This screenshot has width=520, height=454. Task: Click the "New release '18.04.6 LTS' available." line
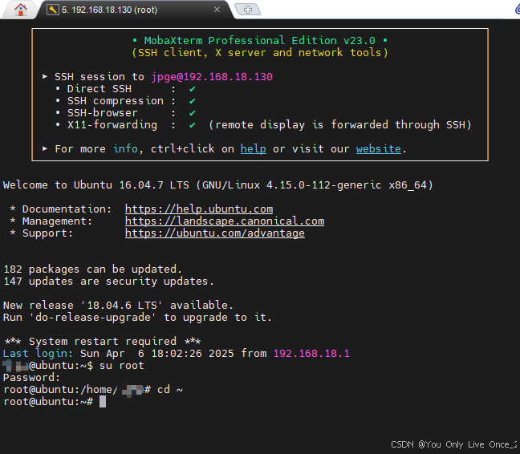click(118, 306)
